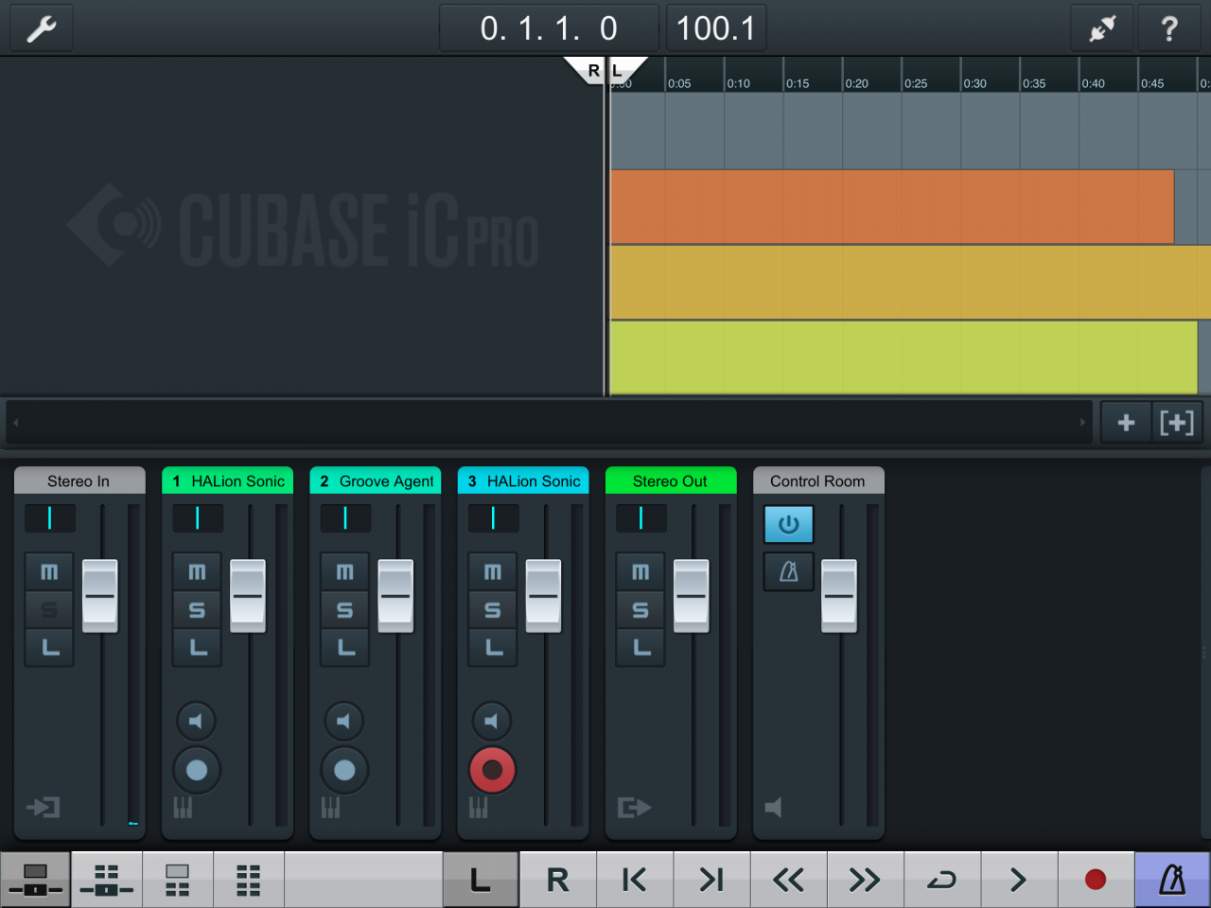Select the Control Room channel header
This screenshot has height=908, width=1211.
(818, 480)
